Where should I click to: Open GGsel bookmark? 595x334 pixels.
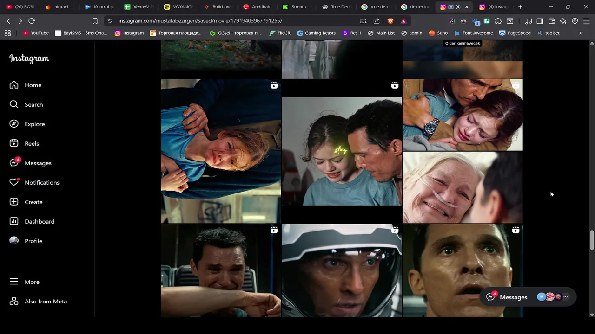tap(235, 33)
